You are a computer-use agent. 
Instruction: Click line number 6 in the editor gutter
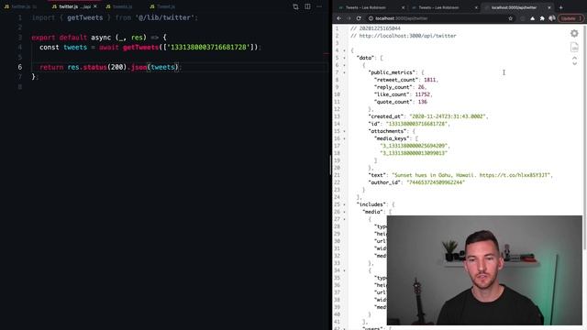(x=20, y=67)
